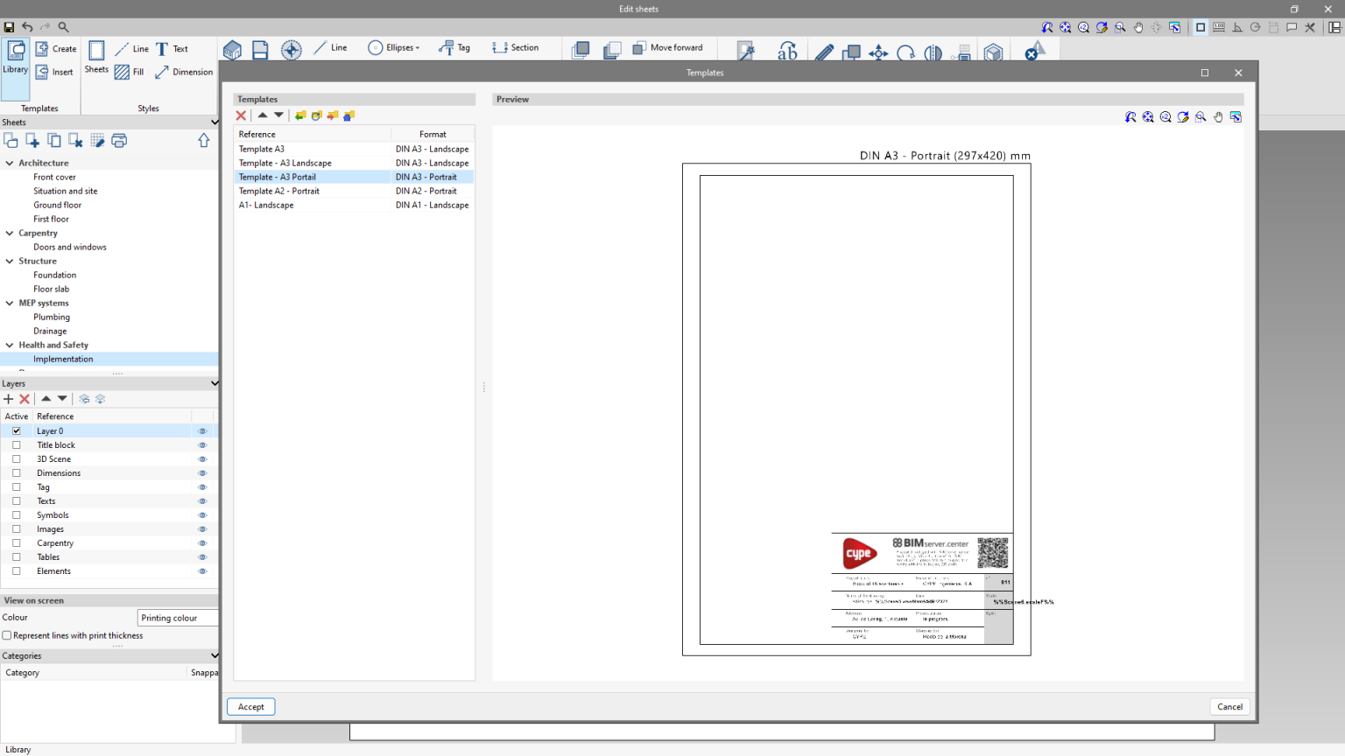Enable the Title block layer checkbox

15,444
